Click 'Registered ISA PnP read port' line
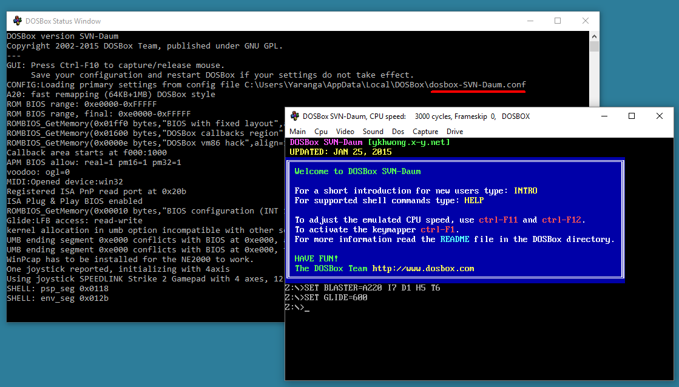Image resolution: width=679 pixels, height=387 pixels. [96, 191]
